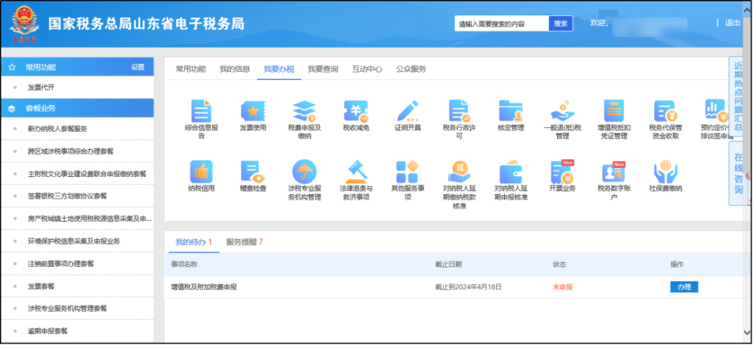This screenshot has width=753, height=345.
Task: Click the 未申报 status text
Action: click(x=563, y=287)
